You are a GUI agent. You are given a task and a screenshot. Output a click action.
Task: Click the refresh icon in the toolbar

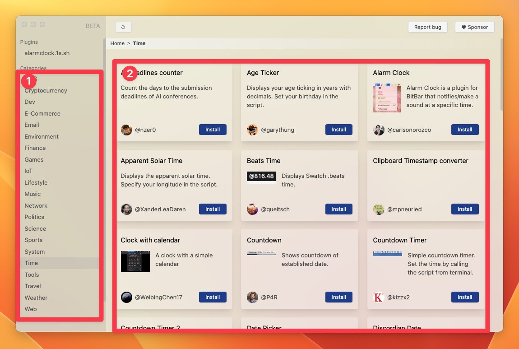pyautogui.click(x=123, y=27)
